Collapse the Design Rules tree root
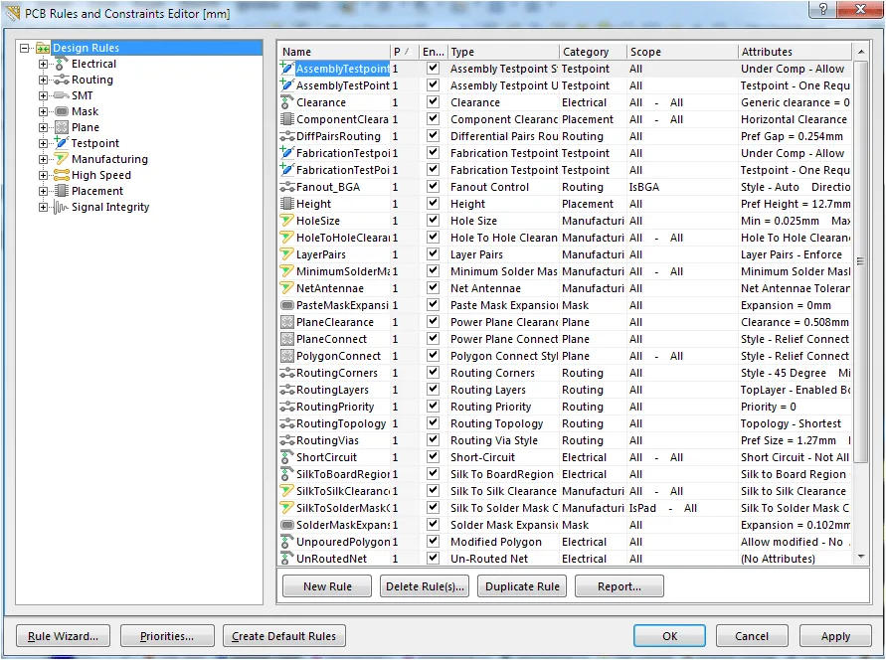The image size is (886, 660). click(x=24, y=48)
